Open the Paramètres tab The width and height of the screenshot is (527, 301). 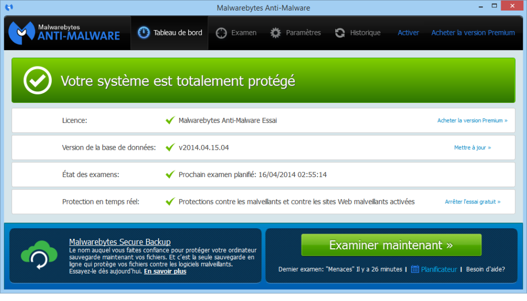coord(296,33)
